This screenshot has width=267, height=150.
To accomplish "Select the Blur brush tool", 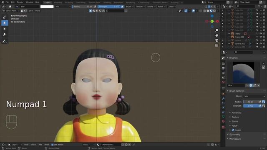I will (x=5, y=23).
